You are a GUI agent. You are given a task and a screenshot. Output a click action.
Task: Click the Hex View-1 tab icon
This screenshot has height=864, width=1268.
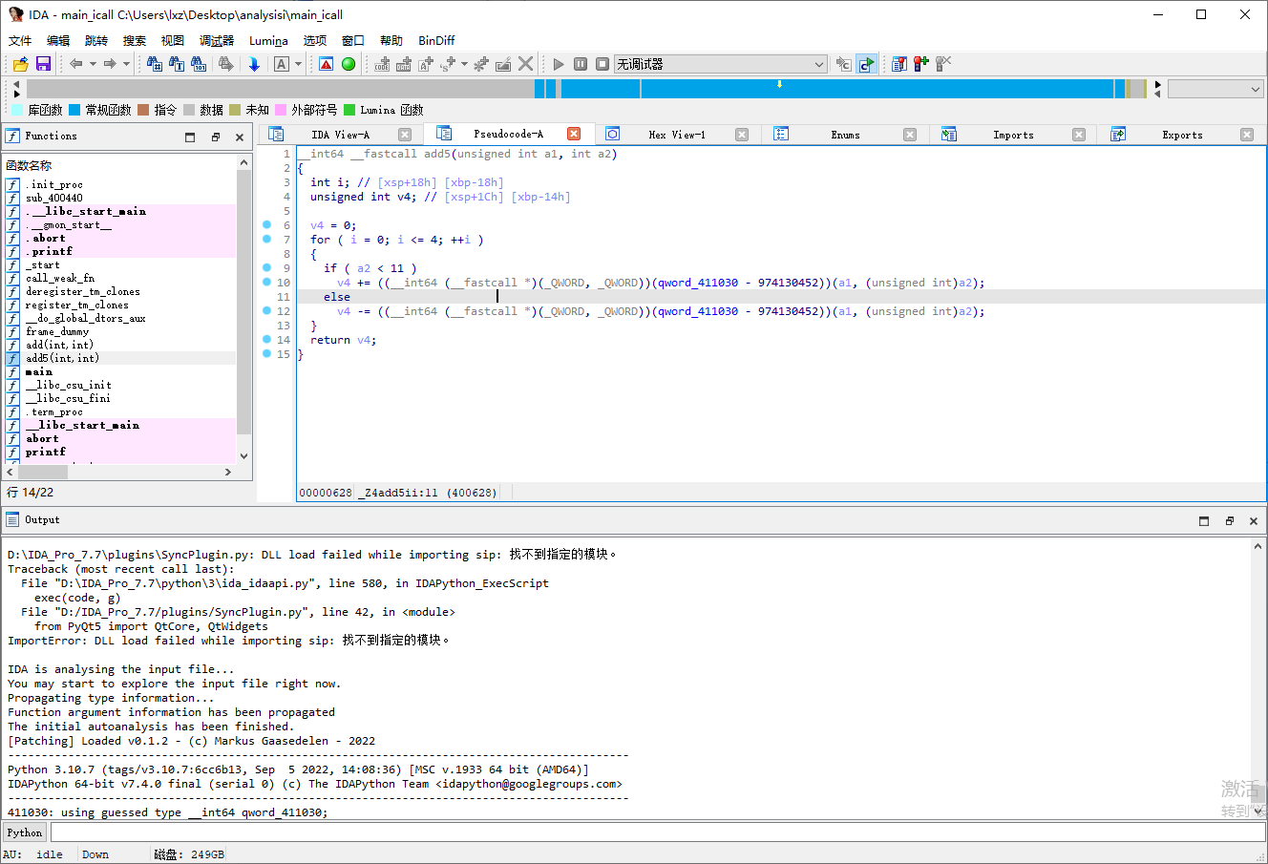[613, 135]
